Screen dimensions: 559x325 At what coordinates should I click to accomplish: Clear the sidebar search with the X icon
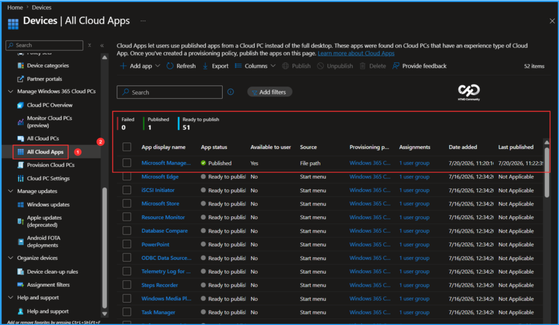point(90,45)
